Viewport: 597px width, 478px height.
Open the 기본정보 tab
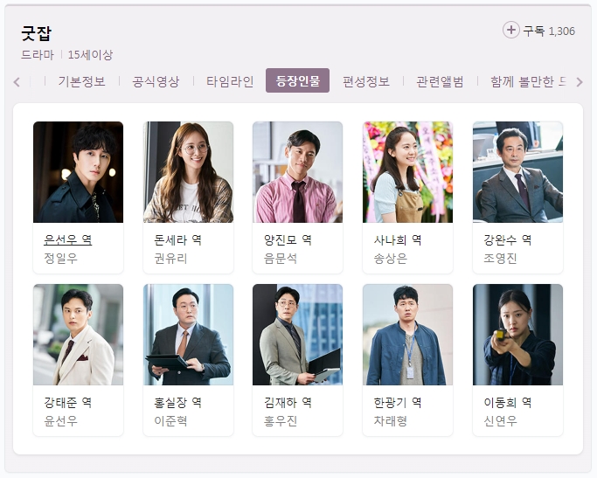pyautogui.click(x=82, y=81)
